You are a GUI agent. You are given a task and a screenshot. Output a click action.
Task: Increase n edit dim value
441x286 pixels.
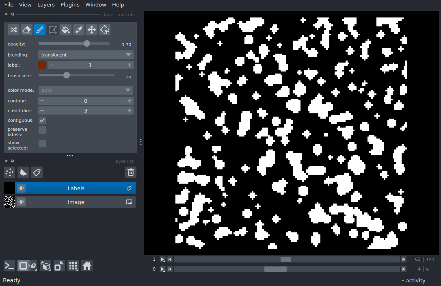click(x=130, y=110)
